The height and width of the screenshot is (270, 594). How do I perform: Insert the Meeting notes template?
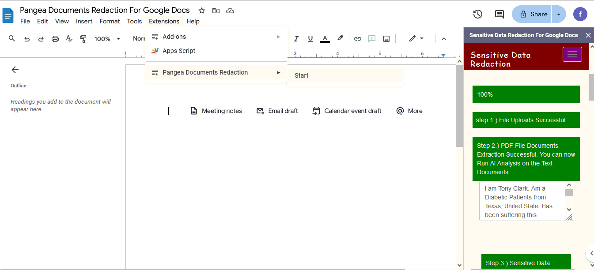(x=216, y=111)
